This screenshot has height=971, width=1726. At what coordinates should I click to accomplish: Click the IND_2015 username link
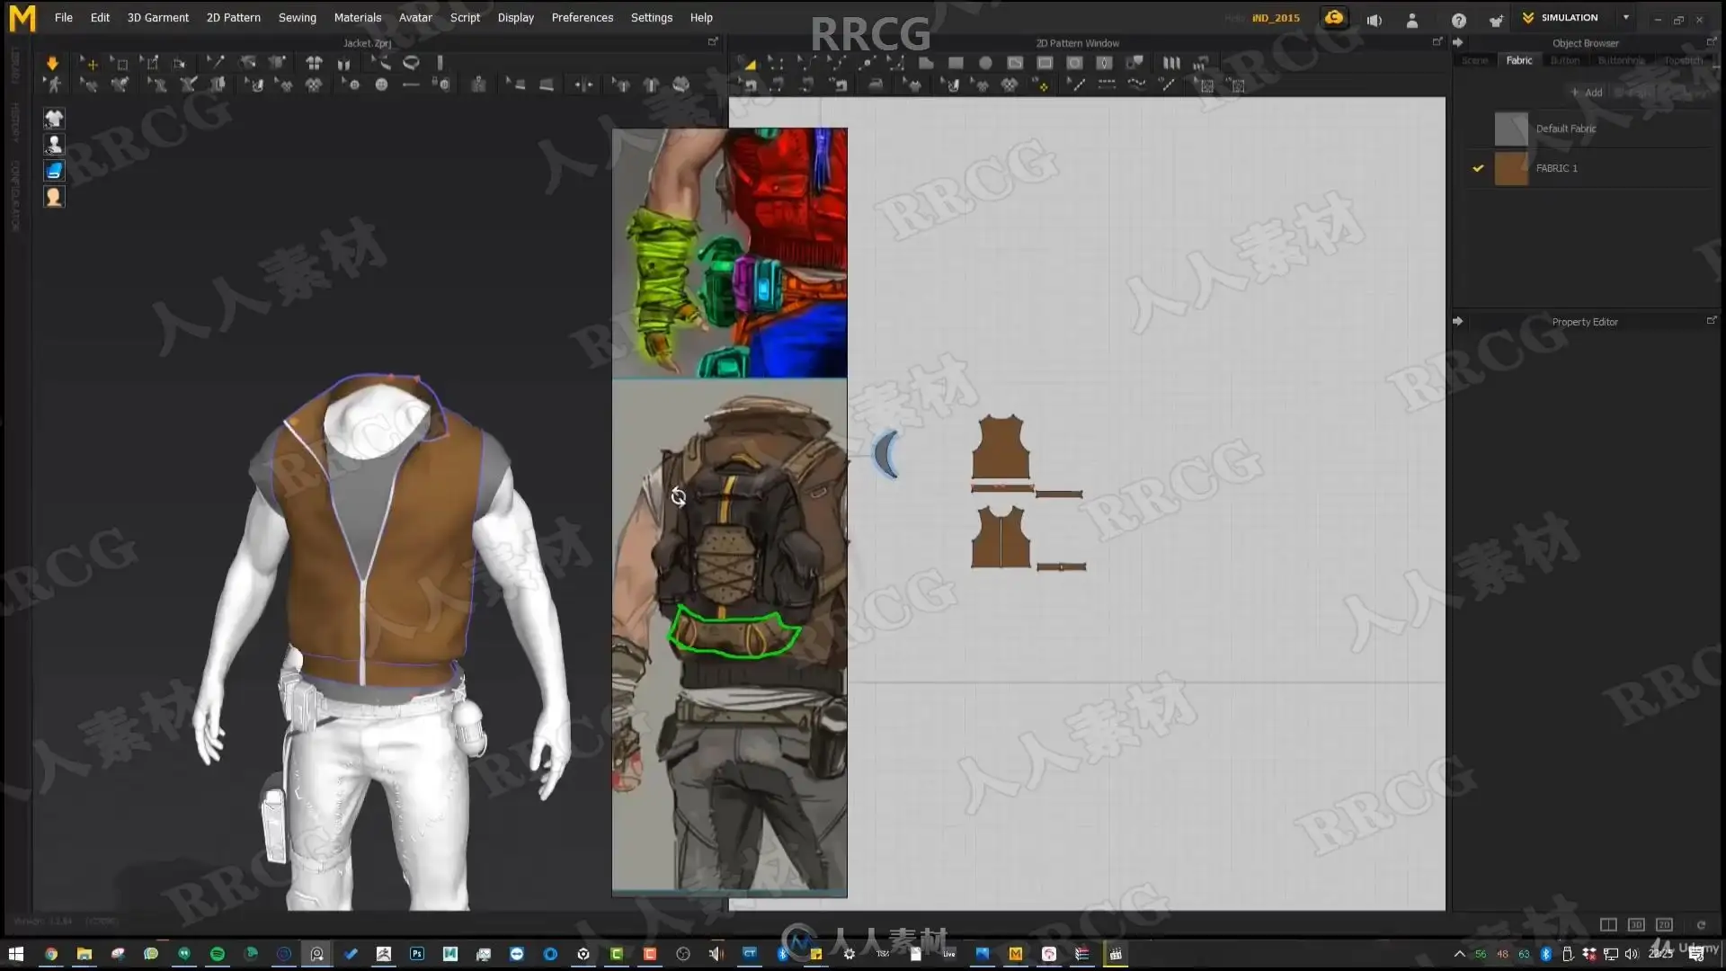click(1275, 18)
